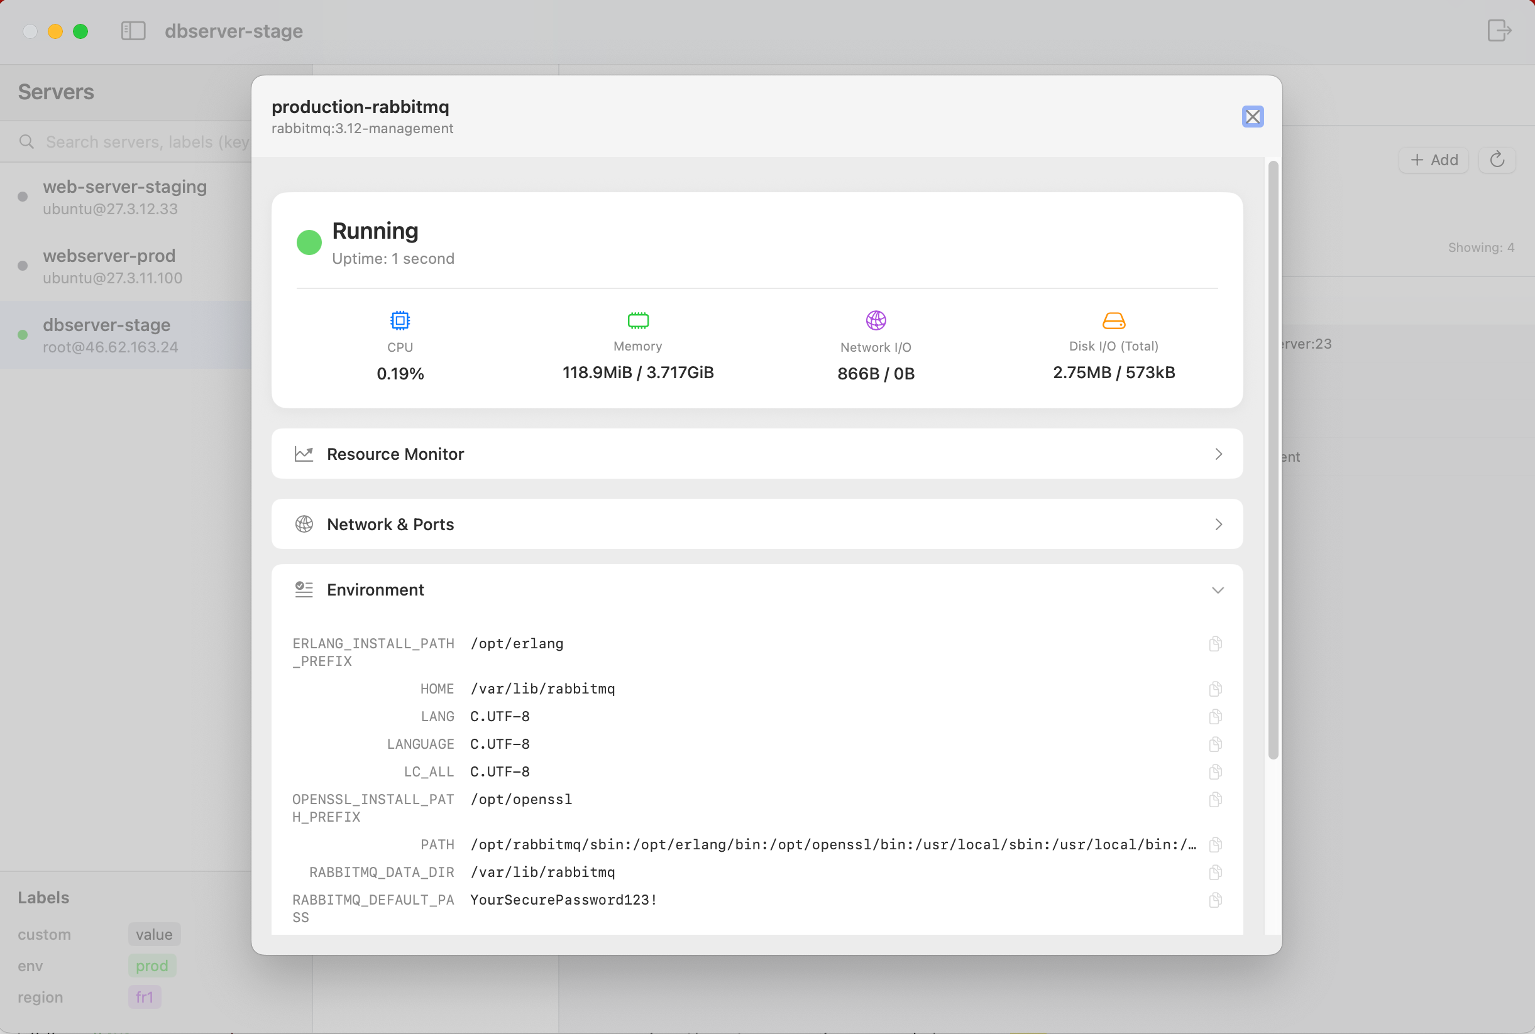Click the 'fr1' region label tag
Image resolution: width=1535 pixels, height=1034 pixels.
(x=145, y=997)
